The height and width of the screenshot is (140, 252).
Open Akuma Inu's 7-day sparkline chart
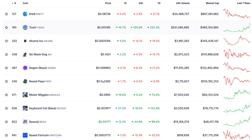coord(236,40)
